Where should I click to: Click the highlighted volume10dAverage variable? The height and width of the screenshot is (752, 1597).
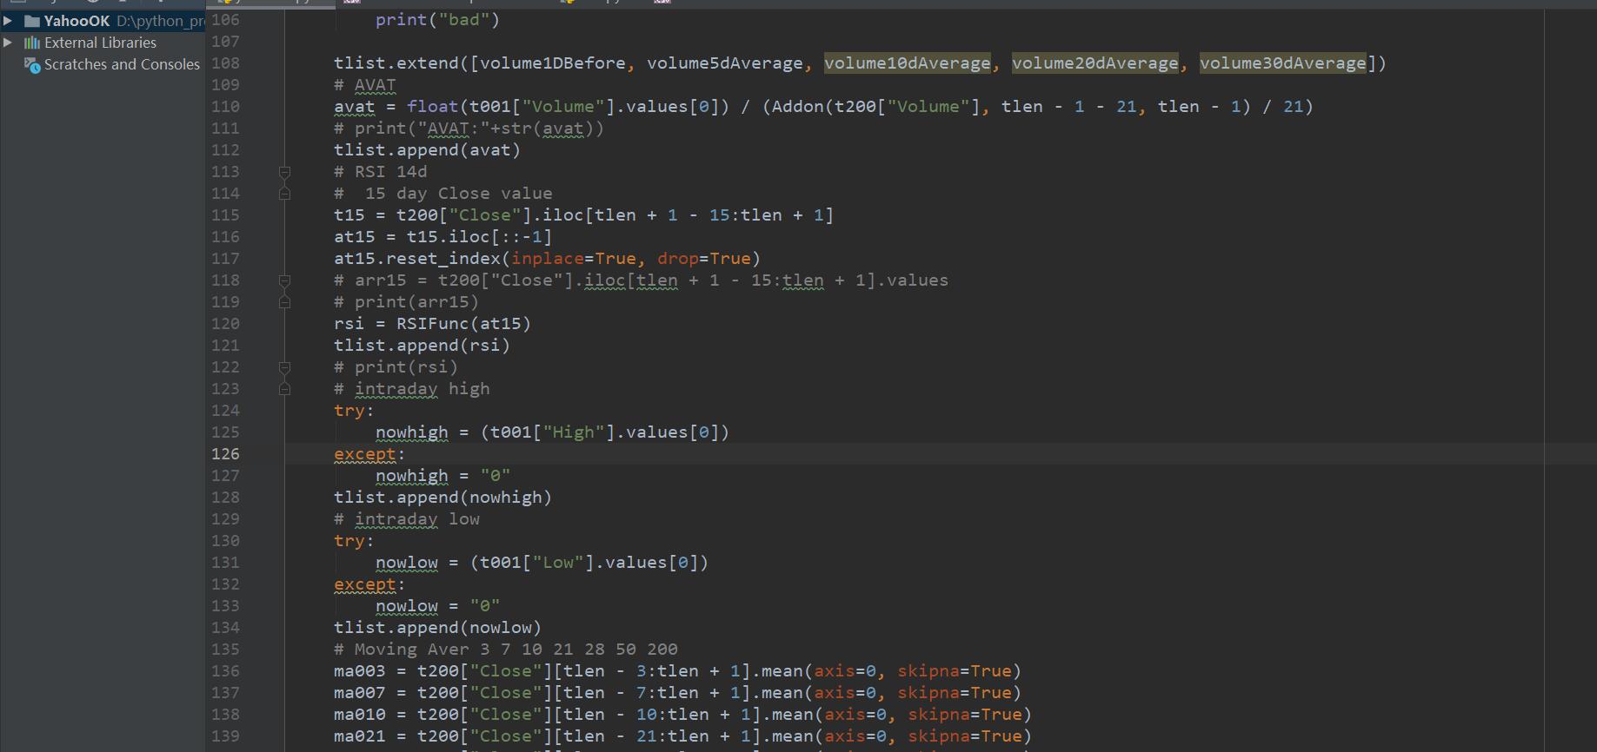[907, 63]
